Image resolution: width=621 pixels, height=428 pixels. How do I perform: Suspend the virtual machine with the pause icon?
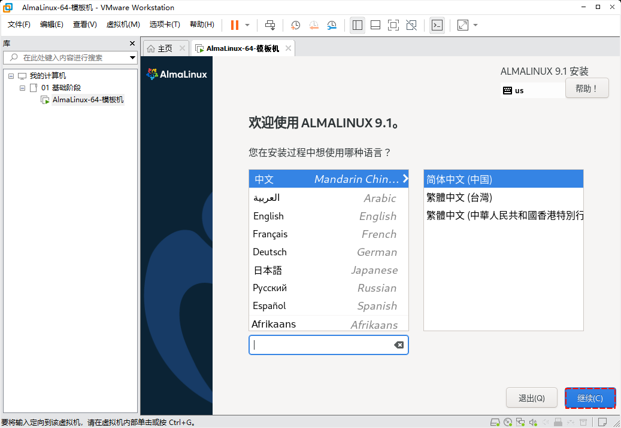(x=234, y=25)
